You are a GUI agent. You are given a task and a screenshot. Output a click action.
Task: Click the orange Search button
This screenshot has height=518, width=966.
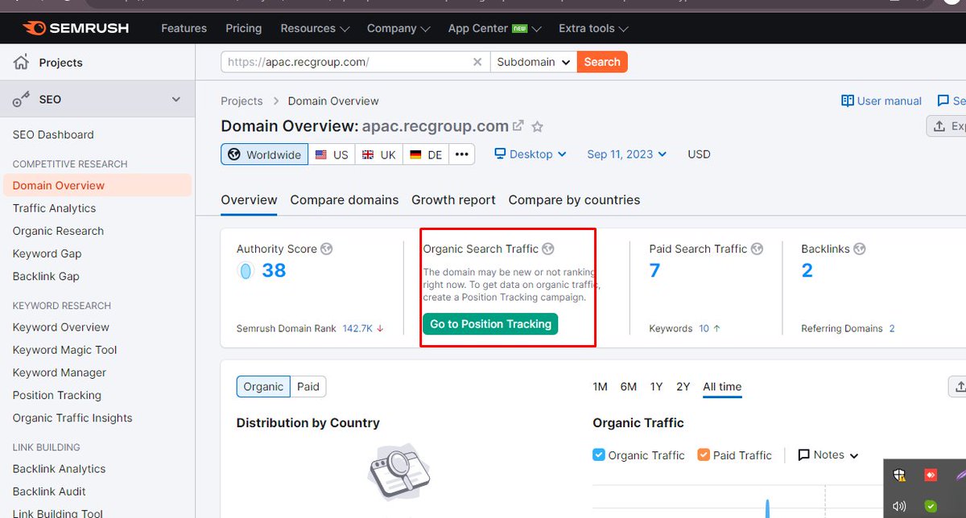point(602,62)
